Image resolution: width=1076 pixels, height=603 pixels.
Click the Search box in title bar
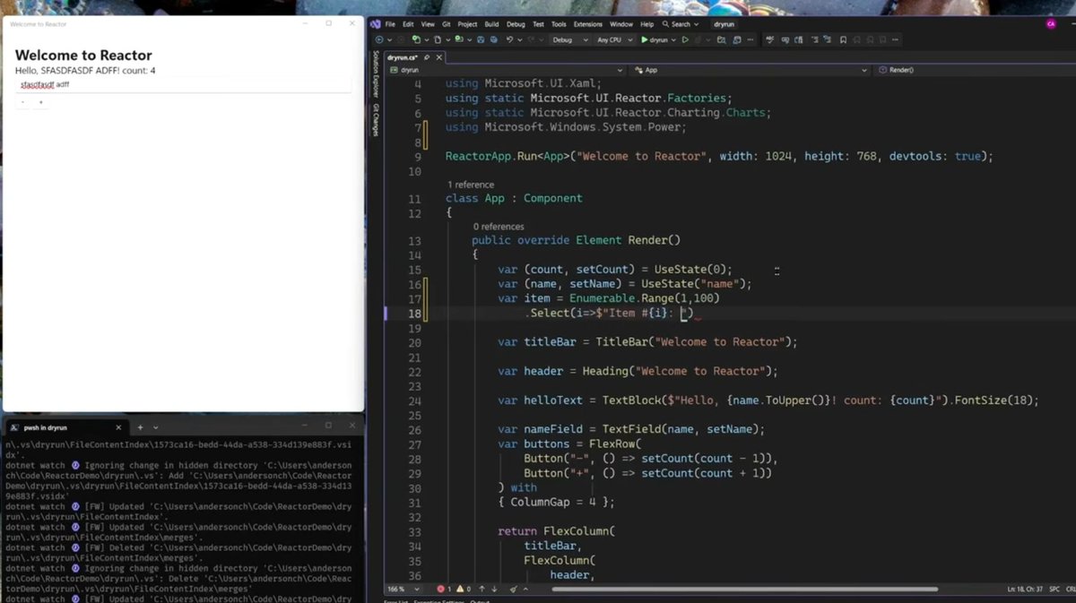coord(681,24)
